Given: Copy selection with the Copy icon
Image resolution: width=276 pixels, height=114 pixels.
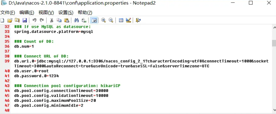Looking at the screenshot, I should tap(59, 20).
